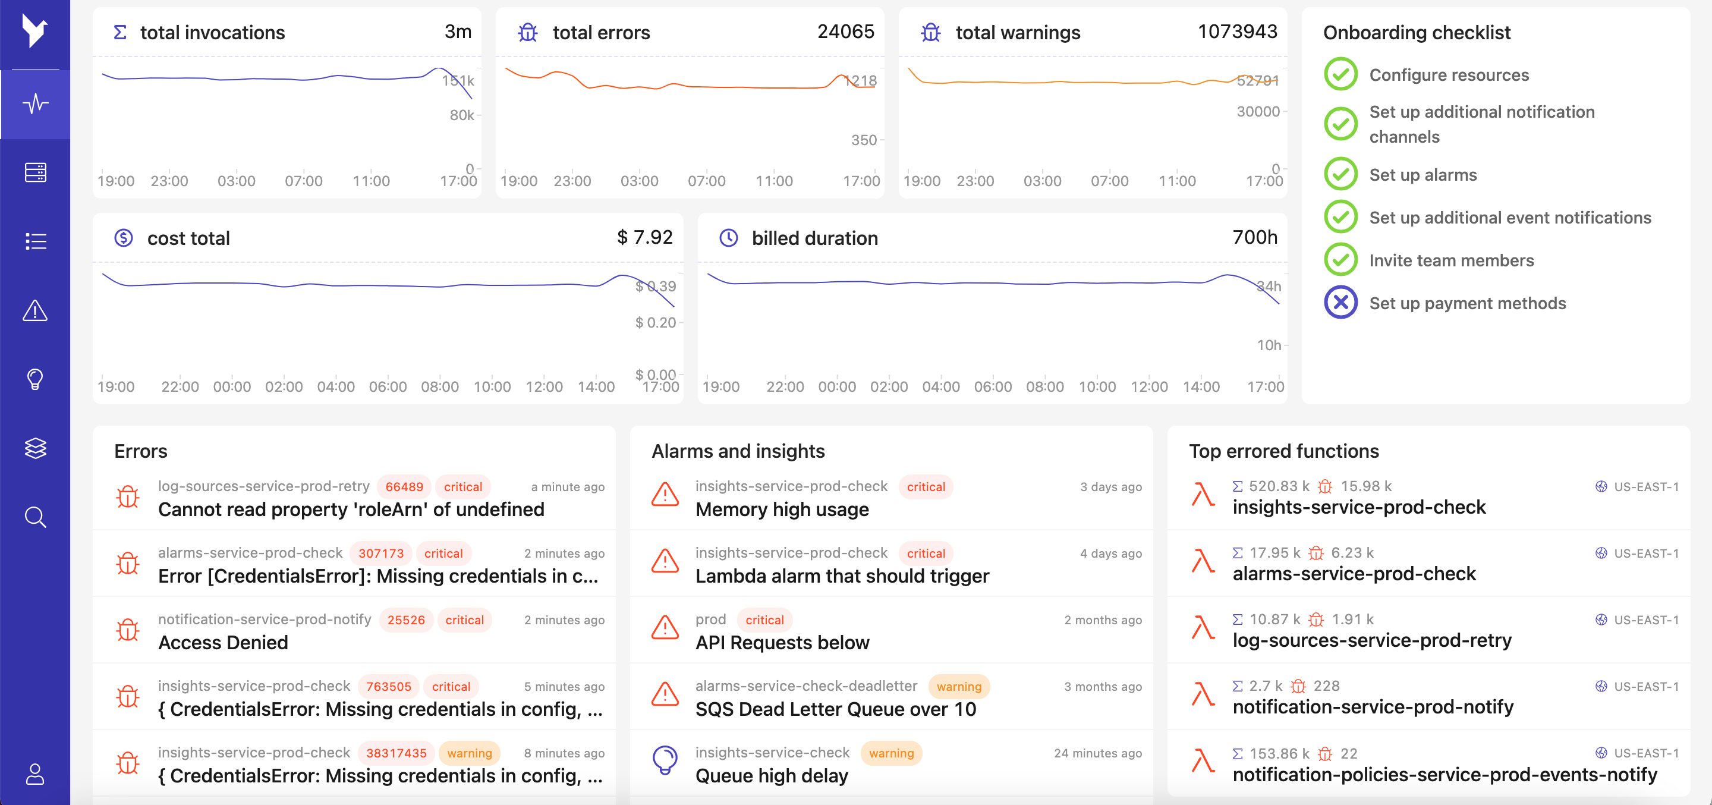Click the Dashbird logo
The image size is (1712, 805).
coord(34,29)
